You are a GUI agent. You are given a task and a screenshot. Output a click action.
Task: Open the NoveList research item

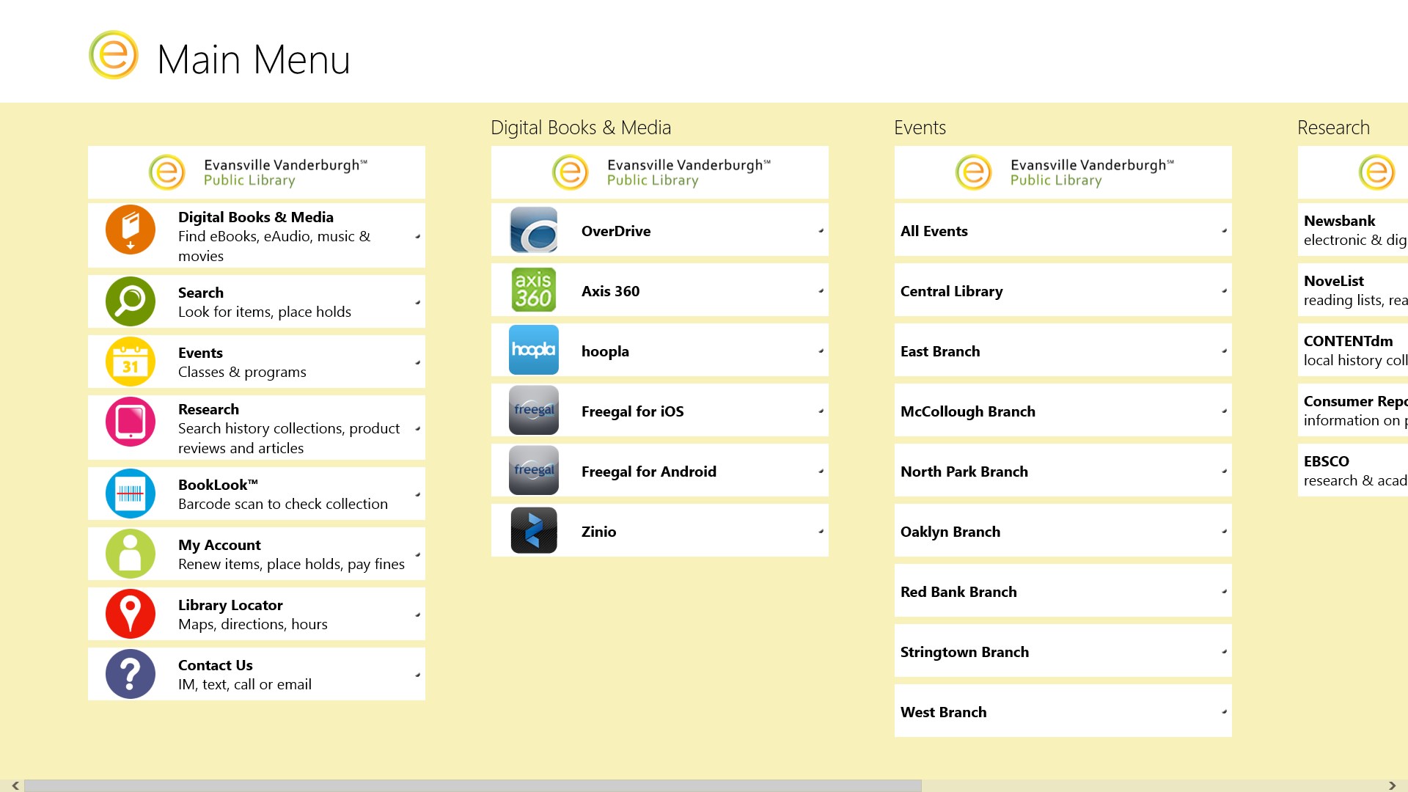[1353, 290]
